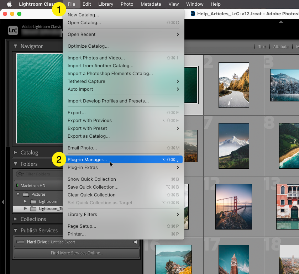Viewport: 299px width, 274px height.
Task: Click the Hard Drive publish service icon
Action: click(x=20, y=242)
